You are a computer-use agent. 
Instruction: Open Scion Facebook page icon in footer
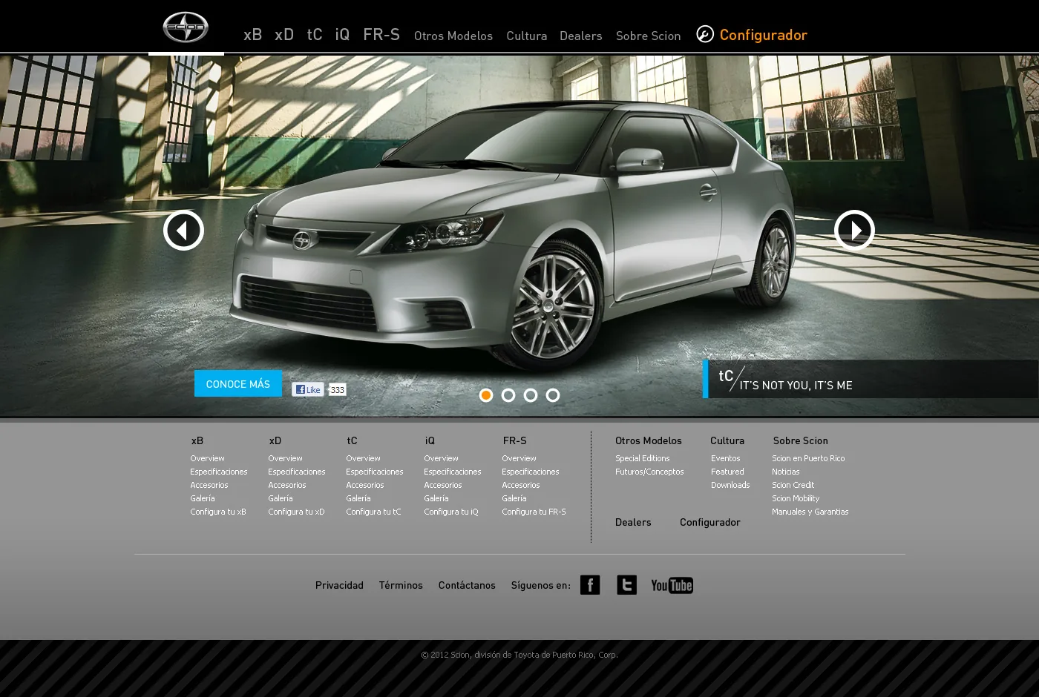(590, 585)
